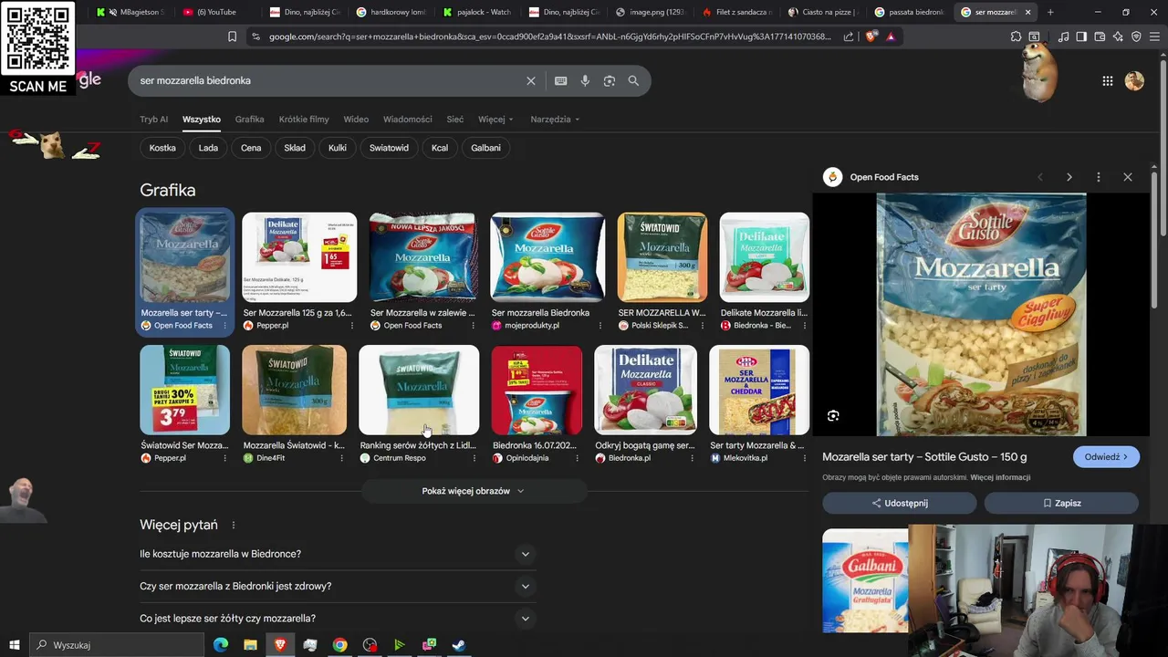Search by image with Google Lens icon
Image resolution: width=1168 pixels, height=657 pixels.
point(609,80)
